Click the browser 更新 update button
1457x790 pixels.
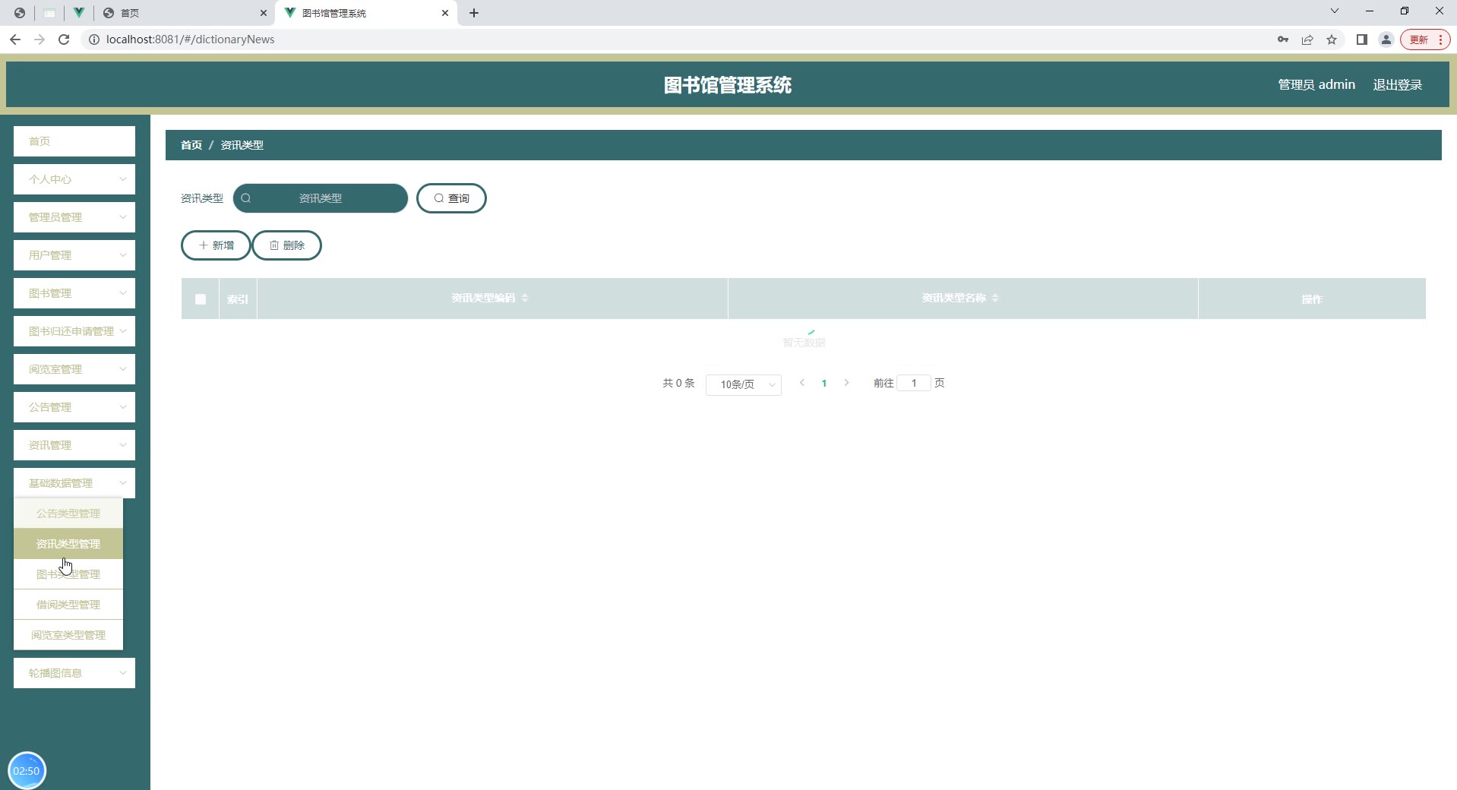pos(1425,39)
